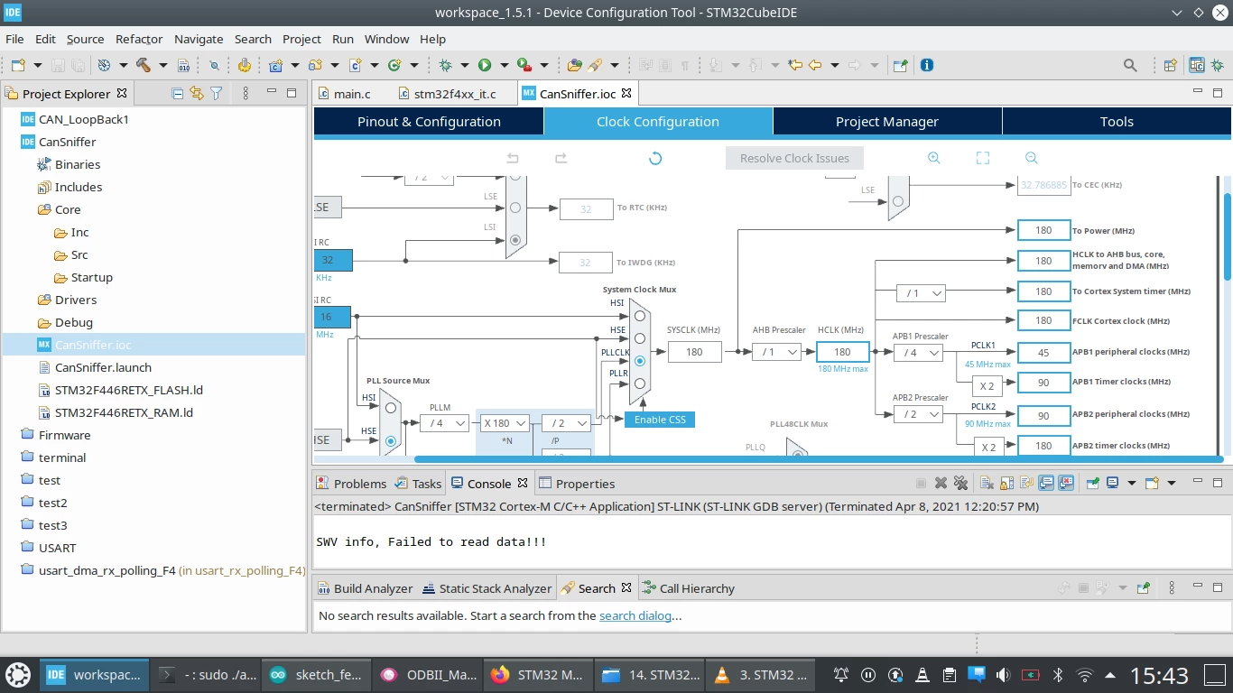
Task: Click the Resolve Clock Issues button
Action: point(794,158)
